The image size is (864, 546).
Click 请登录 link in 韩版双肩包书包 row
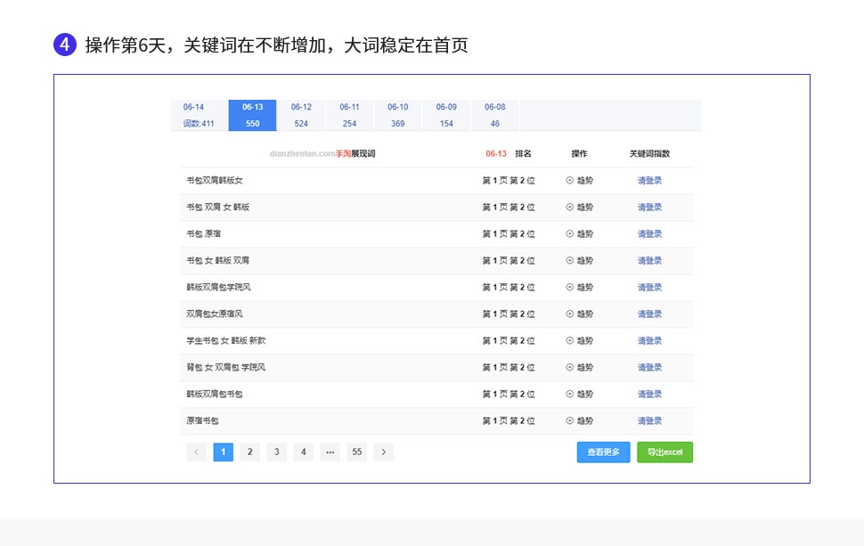(x=649, y=394)
